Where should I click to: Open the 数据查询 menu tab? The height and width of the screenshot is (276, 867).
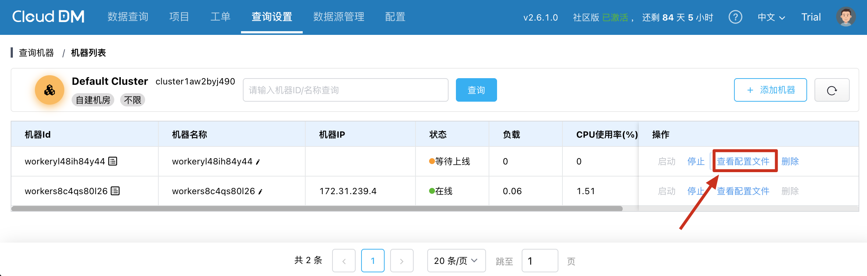128,17
